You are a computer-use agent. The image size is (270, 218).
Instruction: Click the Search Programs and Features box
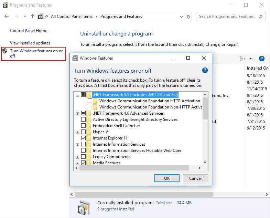[x=230, y=17]
